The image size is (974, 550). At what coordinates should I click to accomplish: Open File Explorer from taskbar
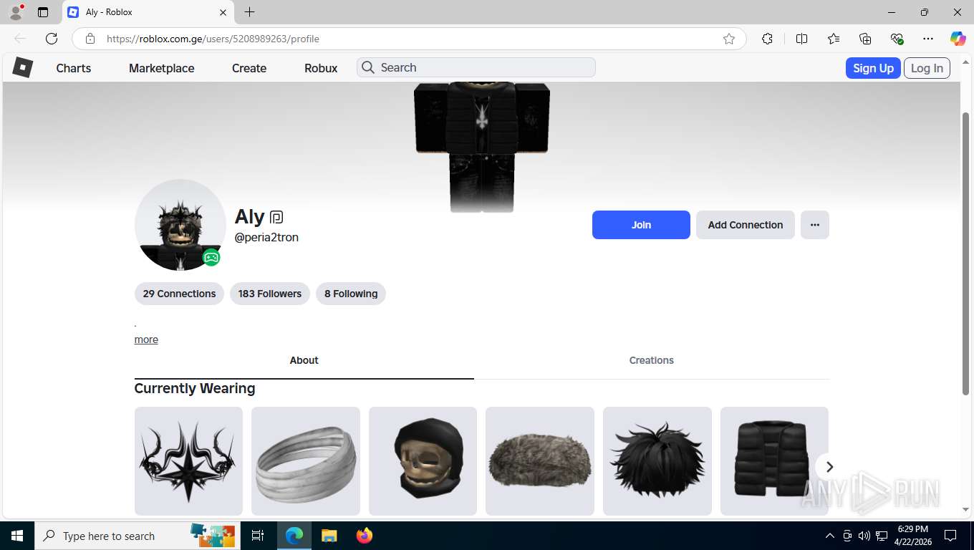[329, 536]
